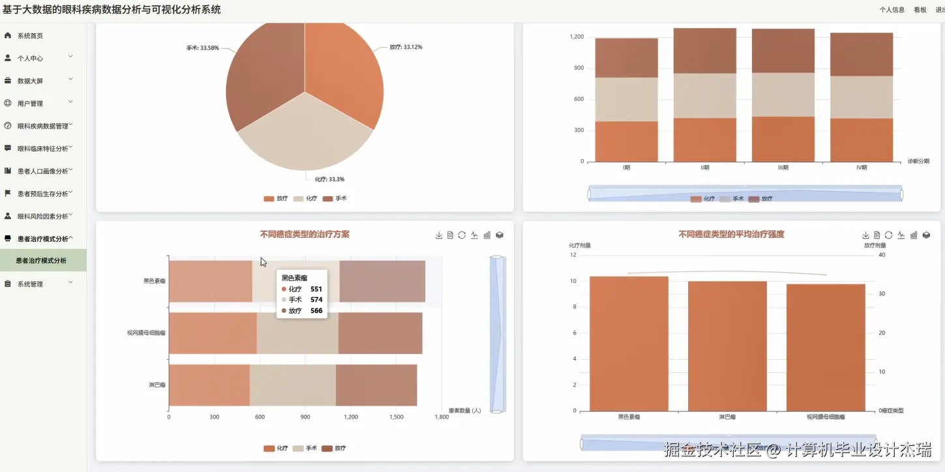This screenshot has height=472, width=945.
Task: Click the gauge icon beside 眼科疾病数据管理
Action: click(8, 126)
